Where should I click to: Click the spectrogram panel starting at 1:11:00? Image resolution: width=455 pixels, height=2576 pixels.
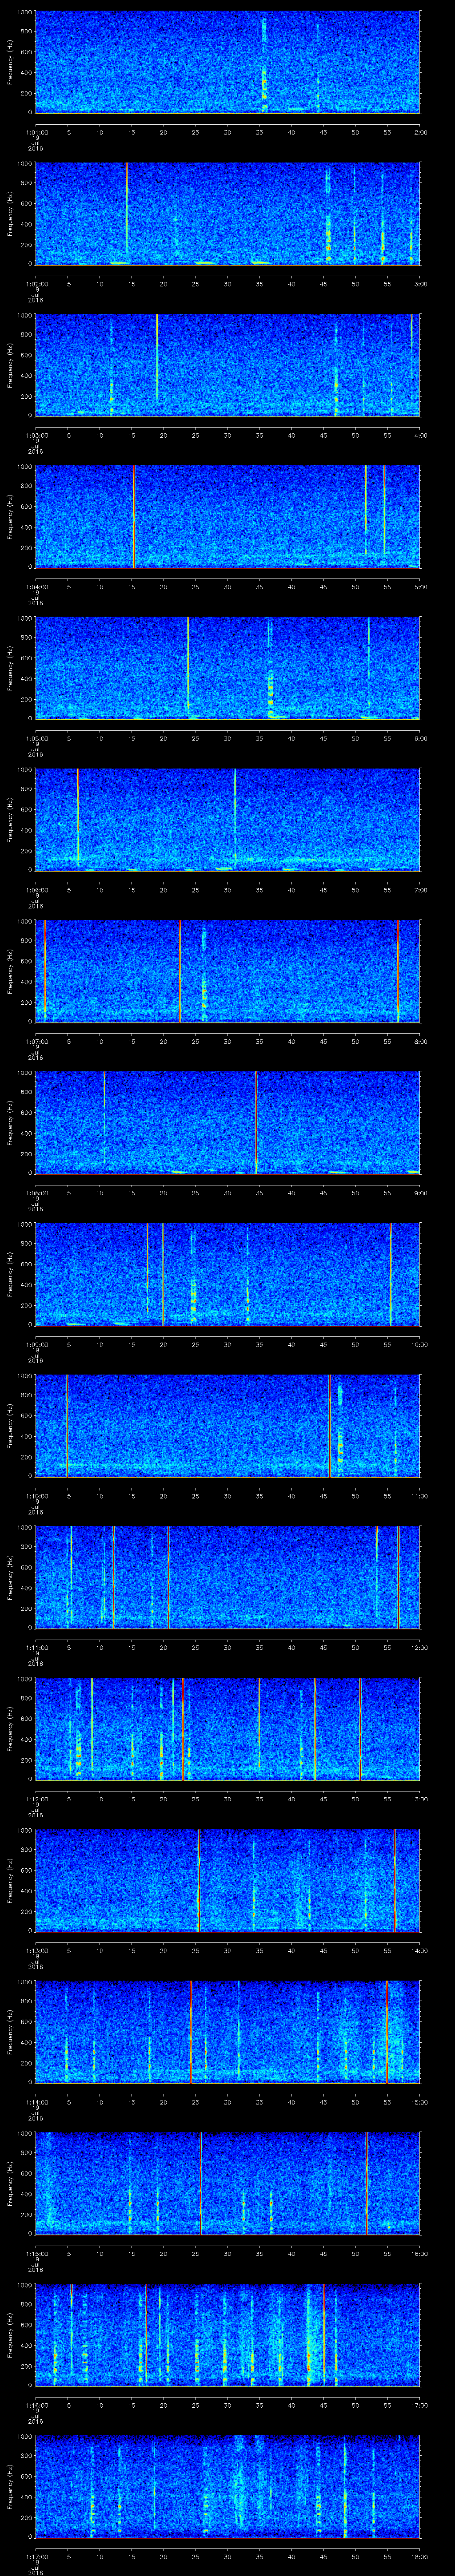click(227, 1577)
